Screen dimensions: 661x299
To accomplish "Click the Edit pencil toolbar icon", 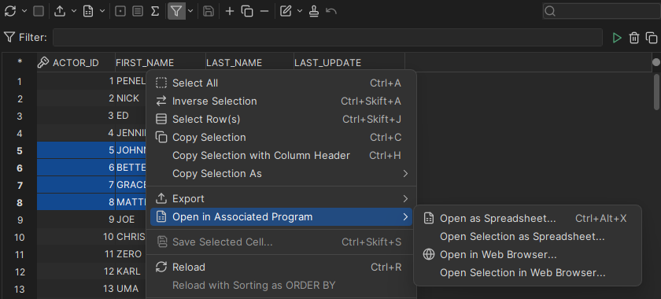I will coord(286,11).
